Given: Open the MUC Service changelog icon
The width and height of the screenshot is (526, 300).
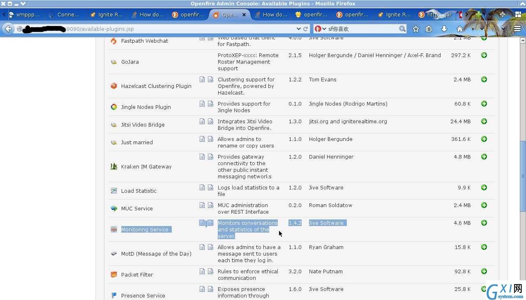Looking at the screenshot, I should 210,205.
